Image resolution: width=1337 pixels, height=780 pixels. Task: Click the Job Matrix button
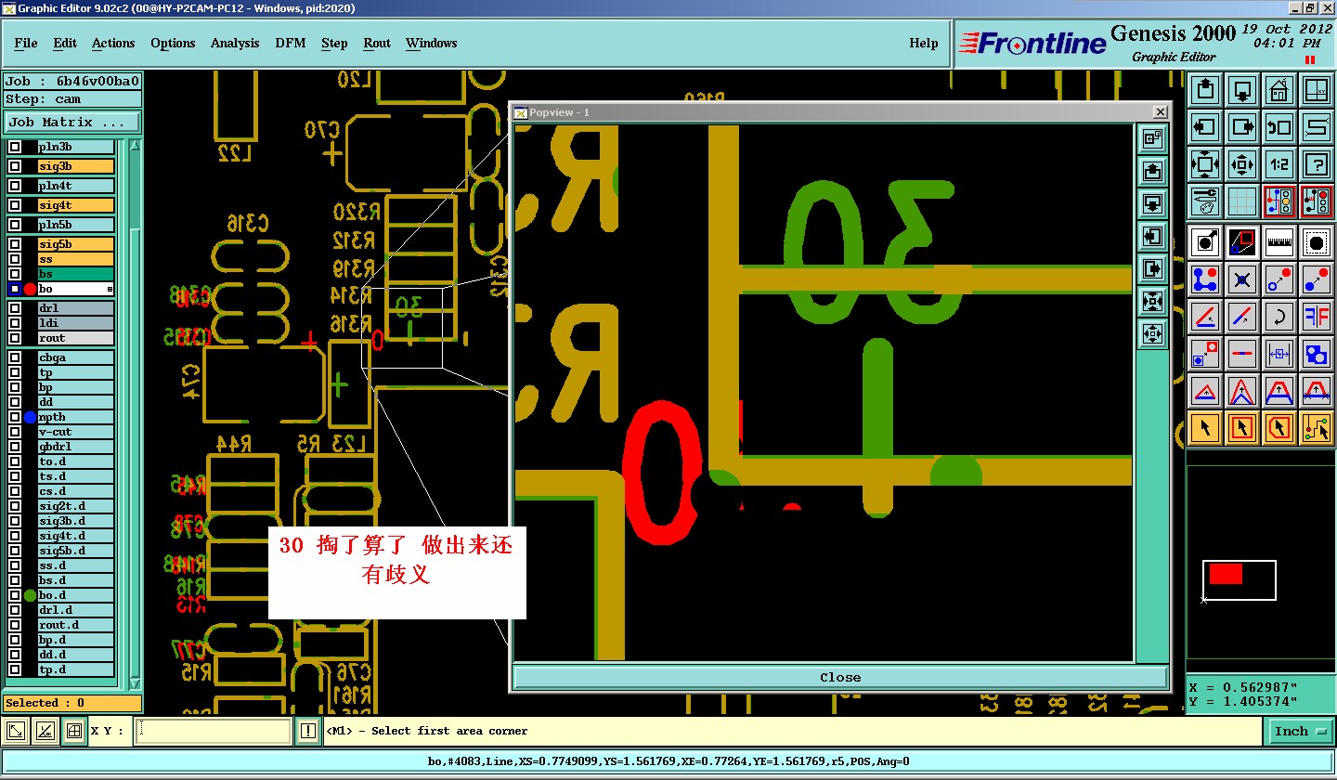[x=72, y=123]
